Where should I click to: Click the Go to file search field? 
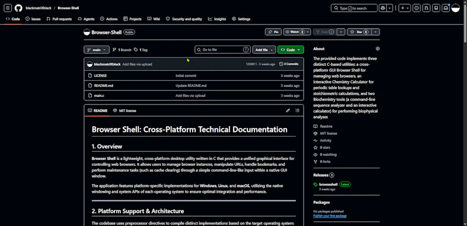tap(222, 50)
